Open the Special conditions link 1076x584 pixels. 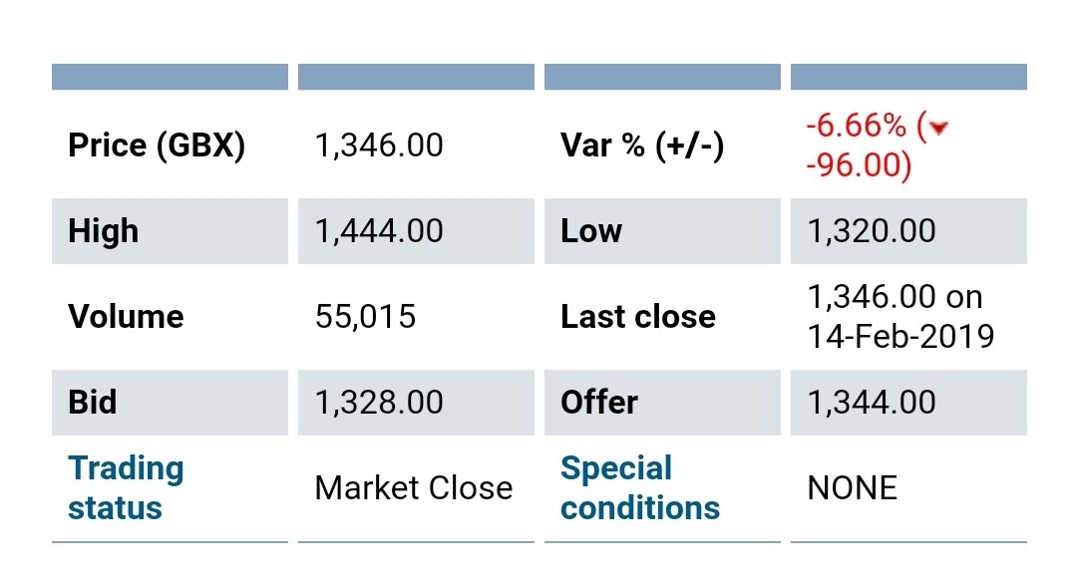point(639,487)
